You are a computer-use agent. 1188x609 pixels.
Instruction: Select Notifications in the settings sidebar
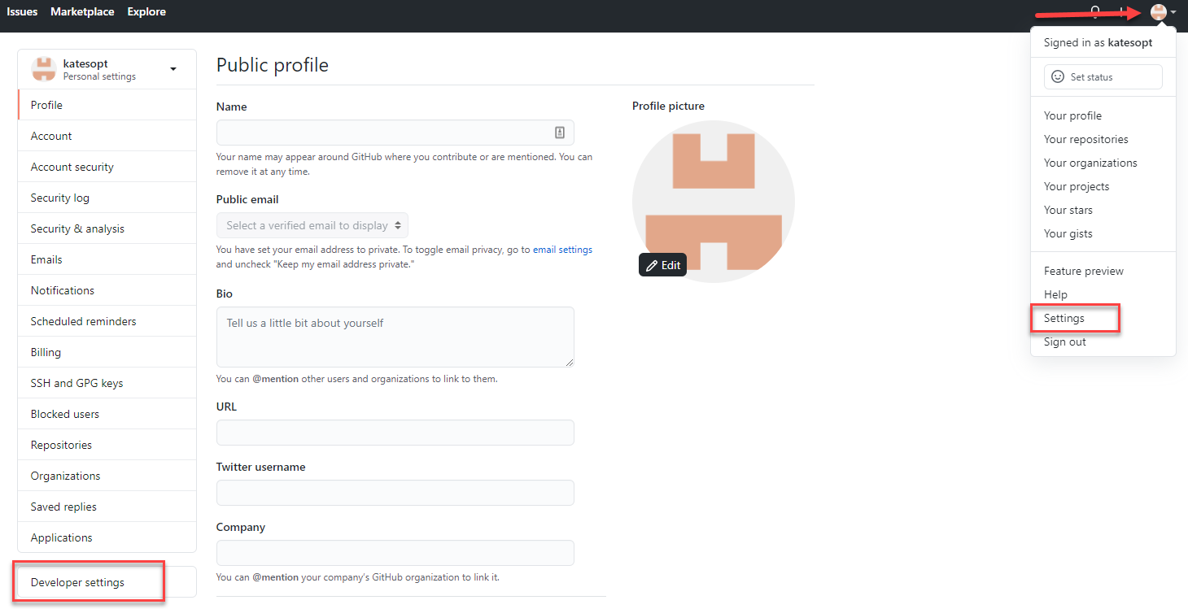[x=62, y=289]
